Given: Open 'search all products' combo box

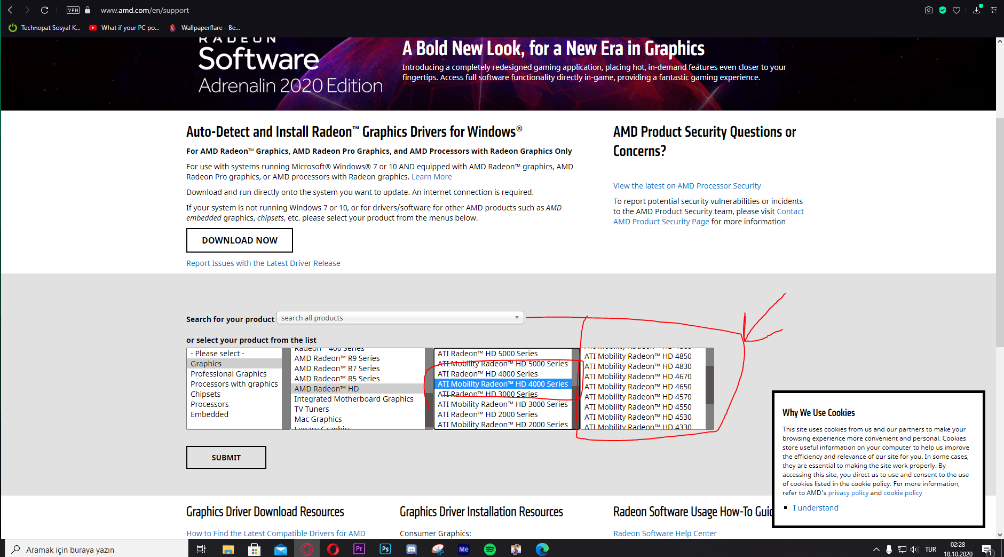Looking at the screenshot, I should [400, 318].
